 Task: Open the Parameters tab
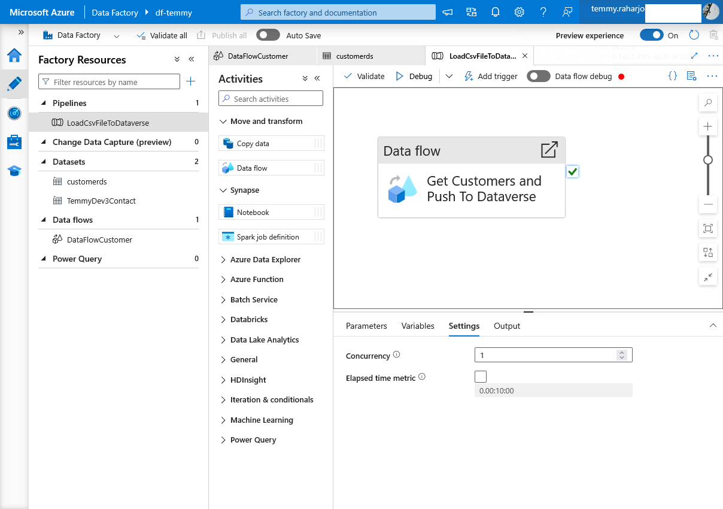(366, 326)
